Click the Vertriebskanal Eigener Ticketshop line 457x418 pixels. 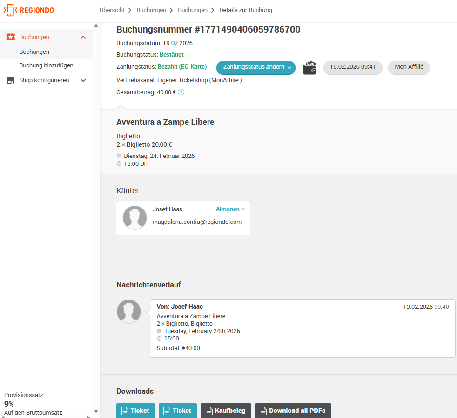coord(179,80)
